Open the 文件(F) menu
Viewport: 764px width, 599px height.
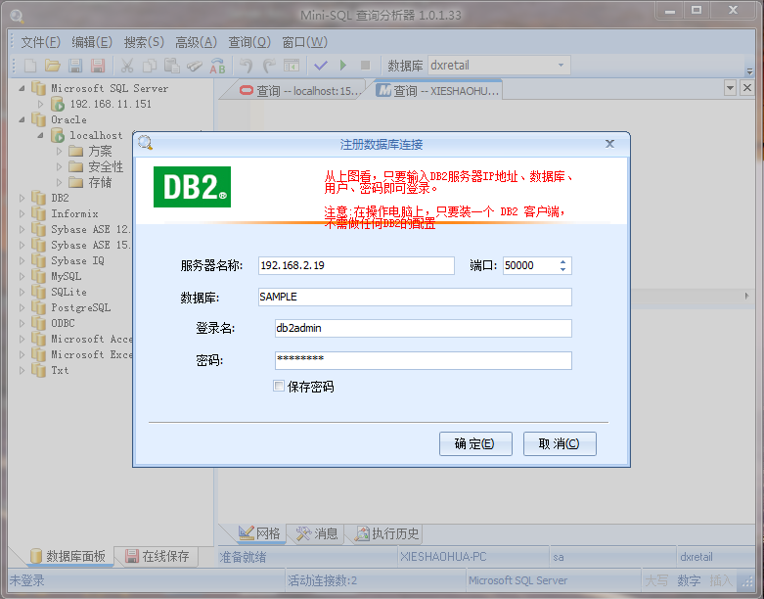click(40, 42)
